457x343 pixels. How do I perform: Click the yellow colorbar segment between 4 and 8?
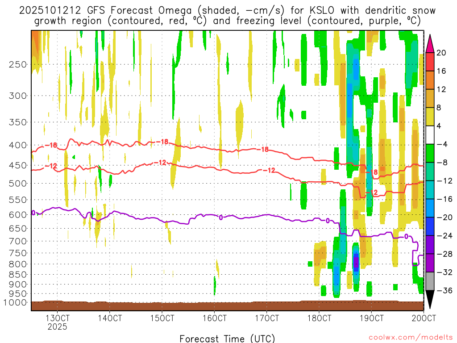[x=430, y=117]
